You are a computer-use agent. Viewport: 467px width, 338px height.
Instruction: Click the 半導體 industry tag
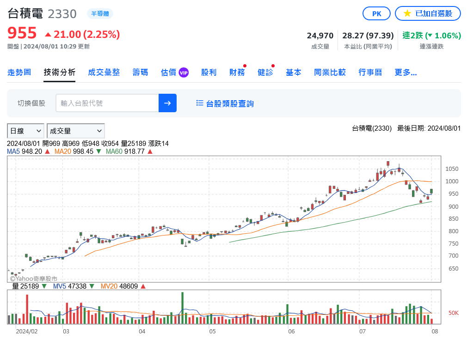[x=100, y=14]
